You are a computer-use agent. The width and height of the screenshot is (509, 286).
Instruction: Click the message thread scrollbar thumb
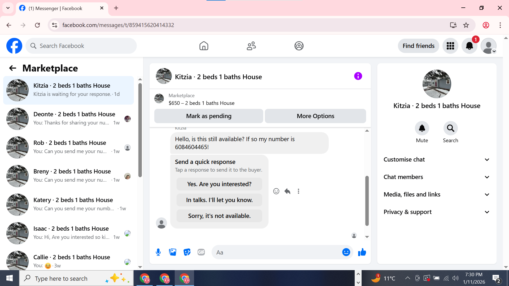[x=367, y=200]
